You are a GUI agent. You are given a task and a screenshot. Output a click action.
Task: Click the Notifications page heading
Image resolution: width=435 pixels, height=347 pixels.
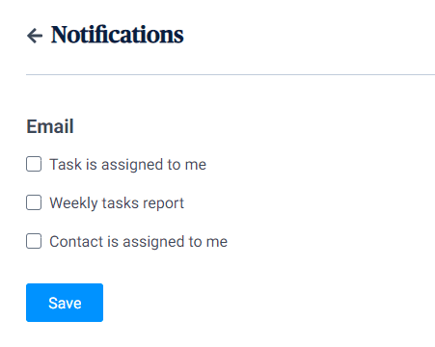(x=118, y=35)
